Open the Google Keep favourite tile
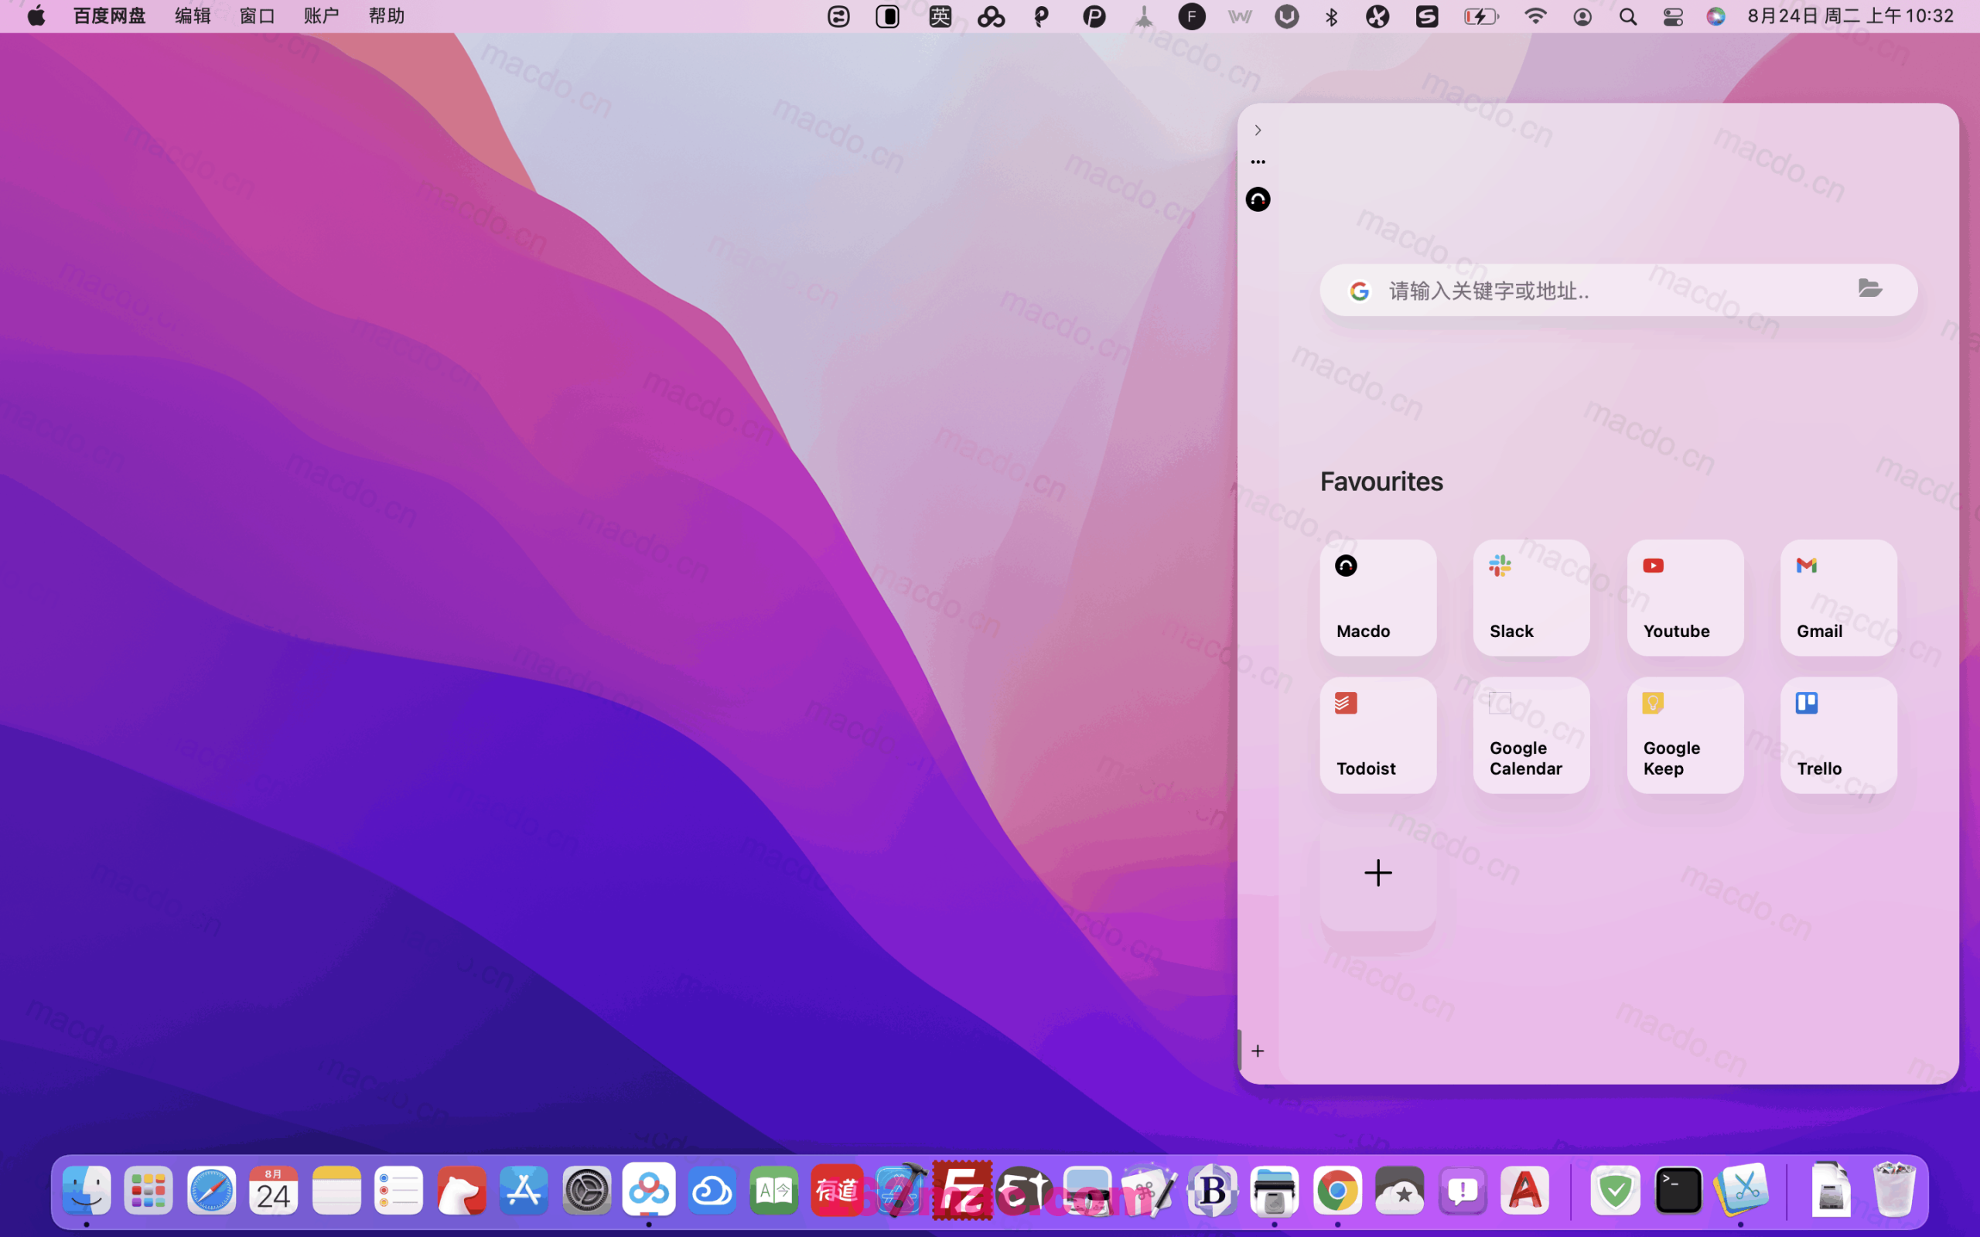1980x1237 pixels. [x=1685, y=734]
